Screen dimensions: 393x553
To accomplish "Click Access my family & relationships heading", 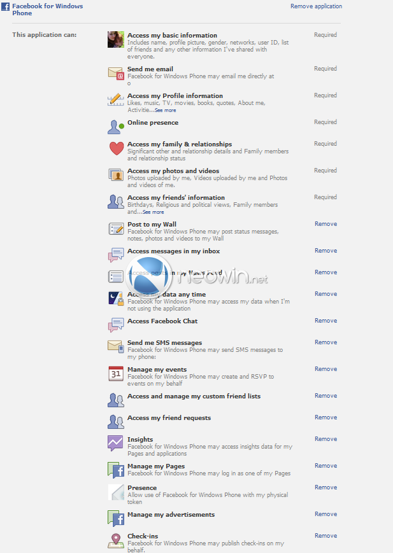I will [180, 144].
